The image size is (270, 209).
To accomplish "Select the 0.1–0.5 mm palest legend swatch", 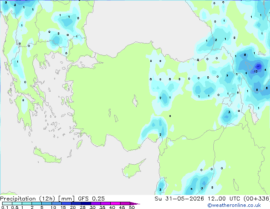I will click(x=7, y=203).
